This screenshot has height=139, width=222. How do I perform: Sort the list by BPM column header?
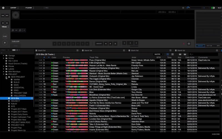(x=158, y=57)
